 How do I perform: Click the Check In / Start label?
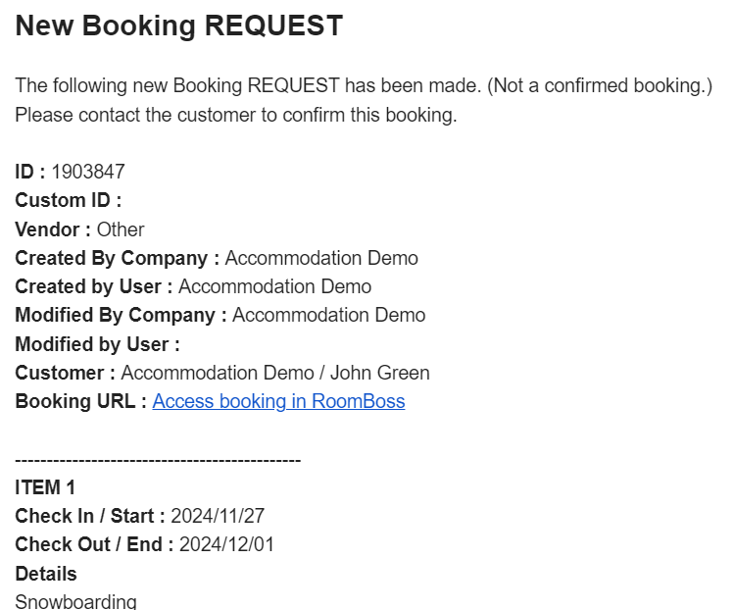89,516
